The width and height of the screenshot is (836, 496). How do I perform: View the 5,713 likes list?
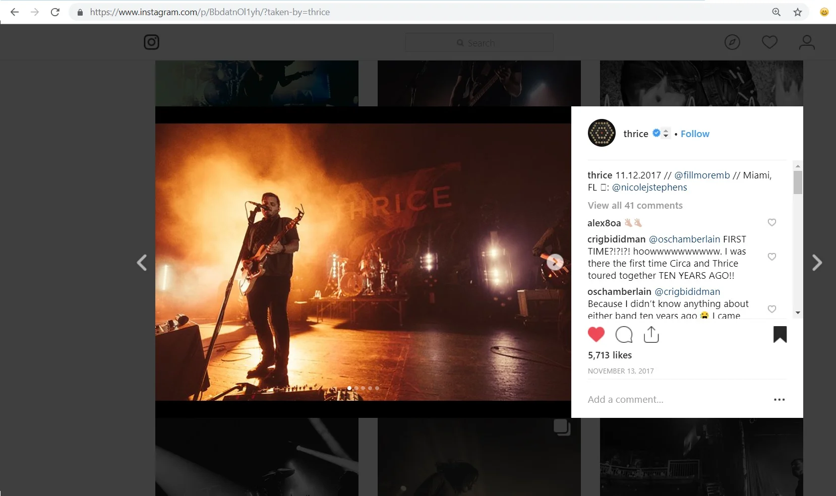pos(610,355)
